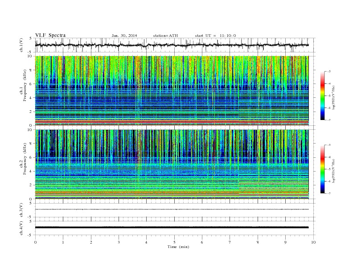The height and width of the screenshot is (272, 353).
Task: Click the ch.1 voltage waveform trace
Action: click(x=172, y=45)
